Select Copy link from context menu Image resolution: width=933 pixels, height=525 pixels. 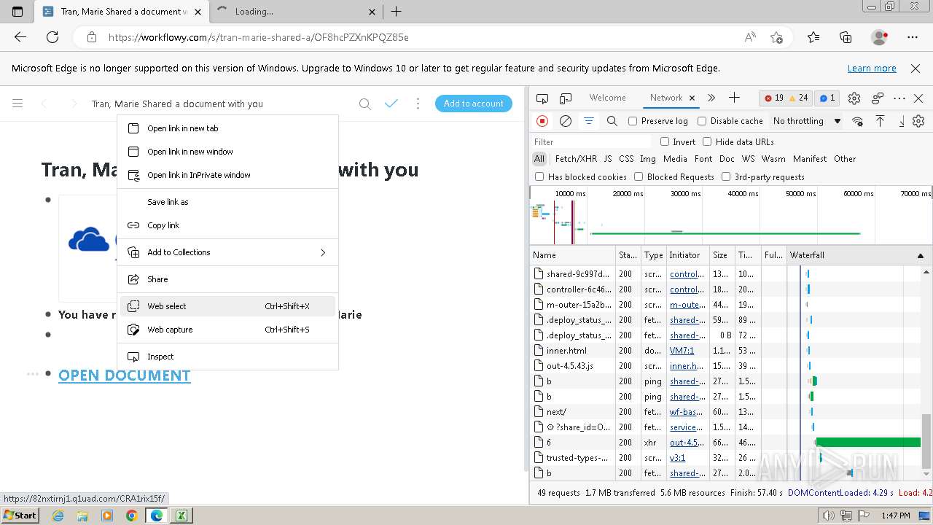coord(228,225)
